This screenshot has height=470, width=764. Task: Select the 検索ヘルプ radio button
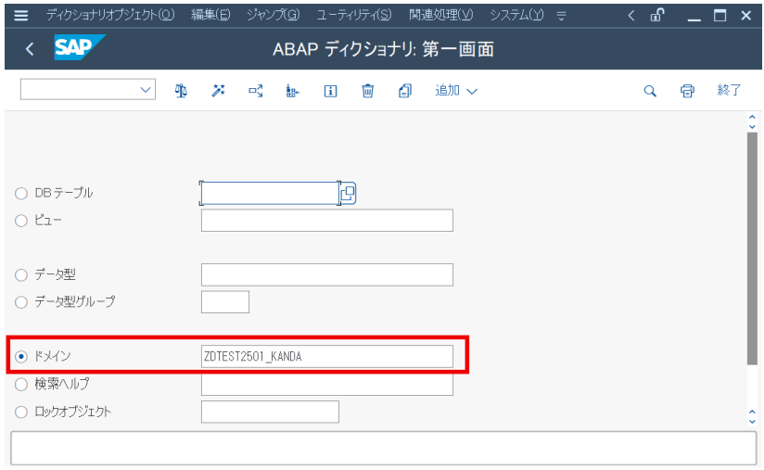coord(21,385)
